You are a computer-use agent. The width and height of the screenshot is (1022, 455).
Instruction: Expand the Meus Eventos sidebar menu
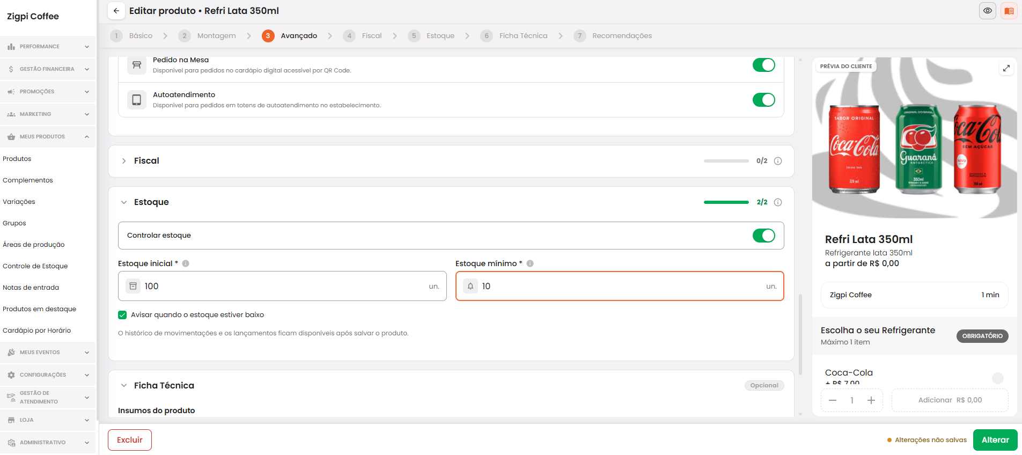pyautogui.click(x=87, y=353)
